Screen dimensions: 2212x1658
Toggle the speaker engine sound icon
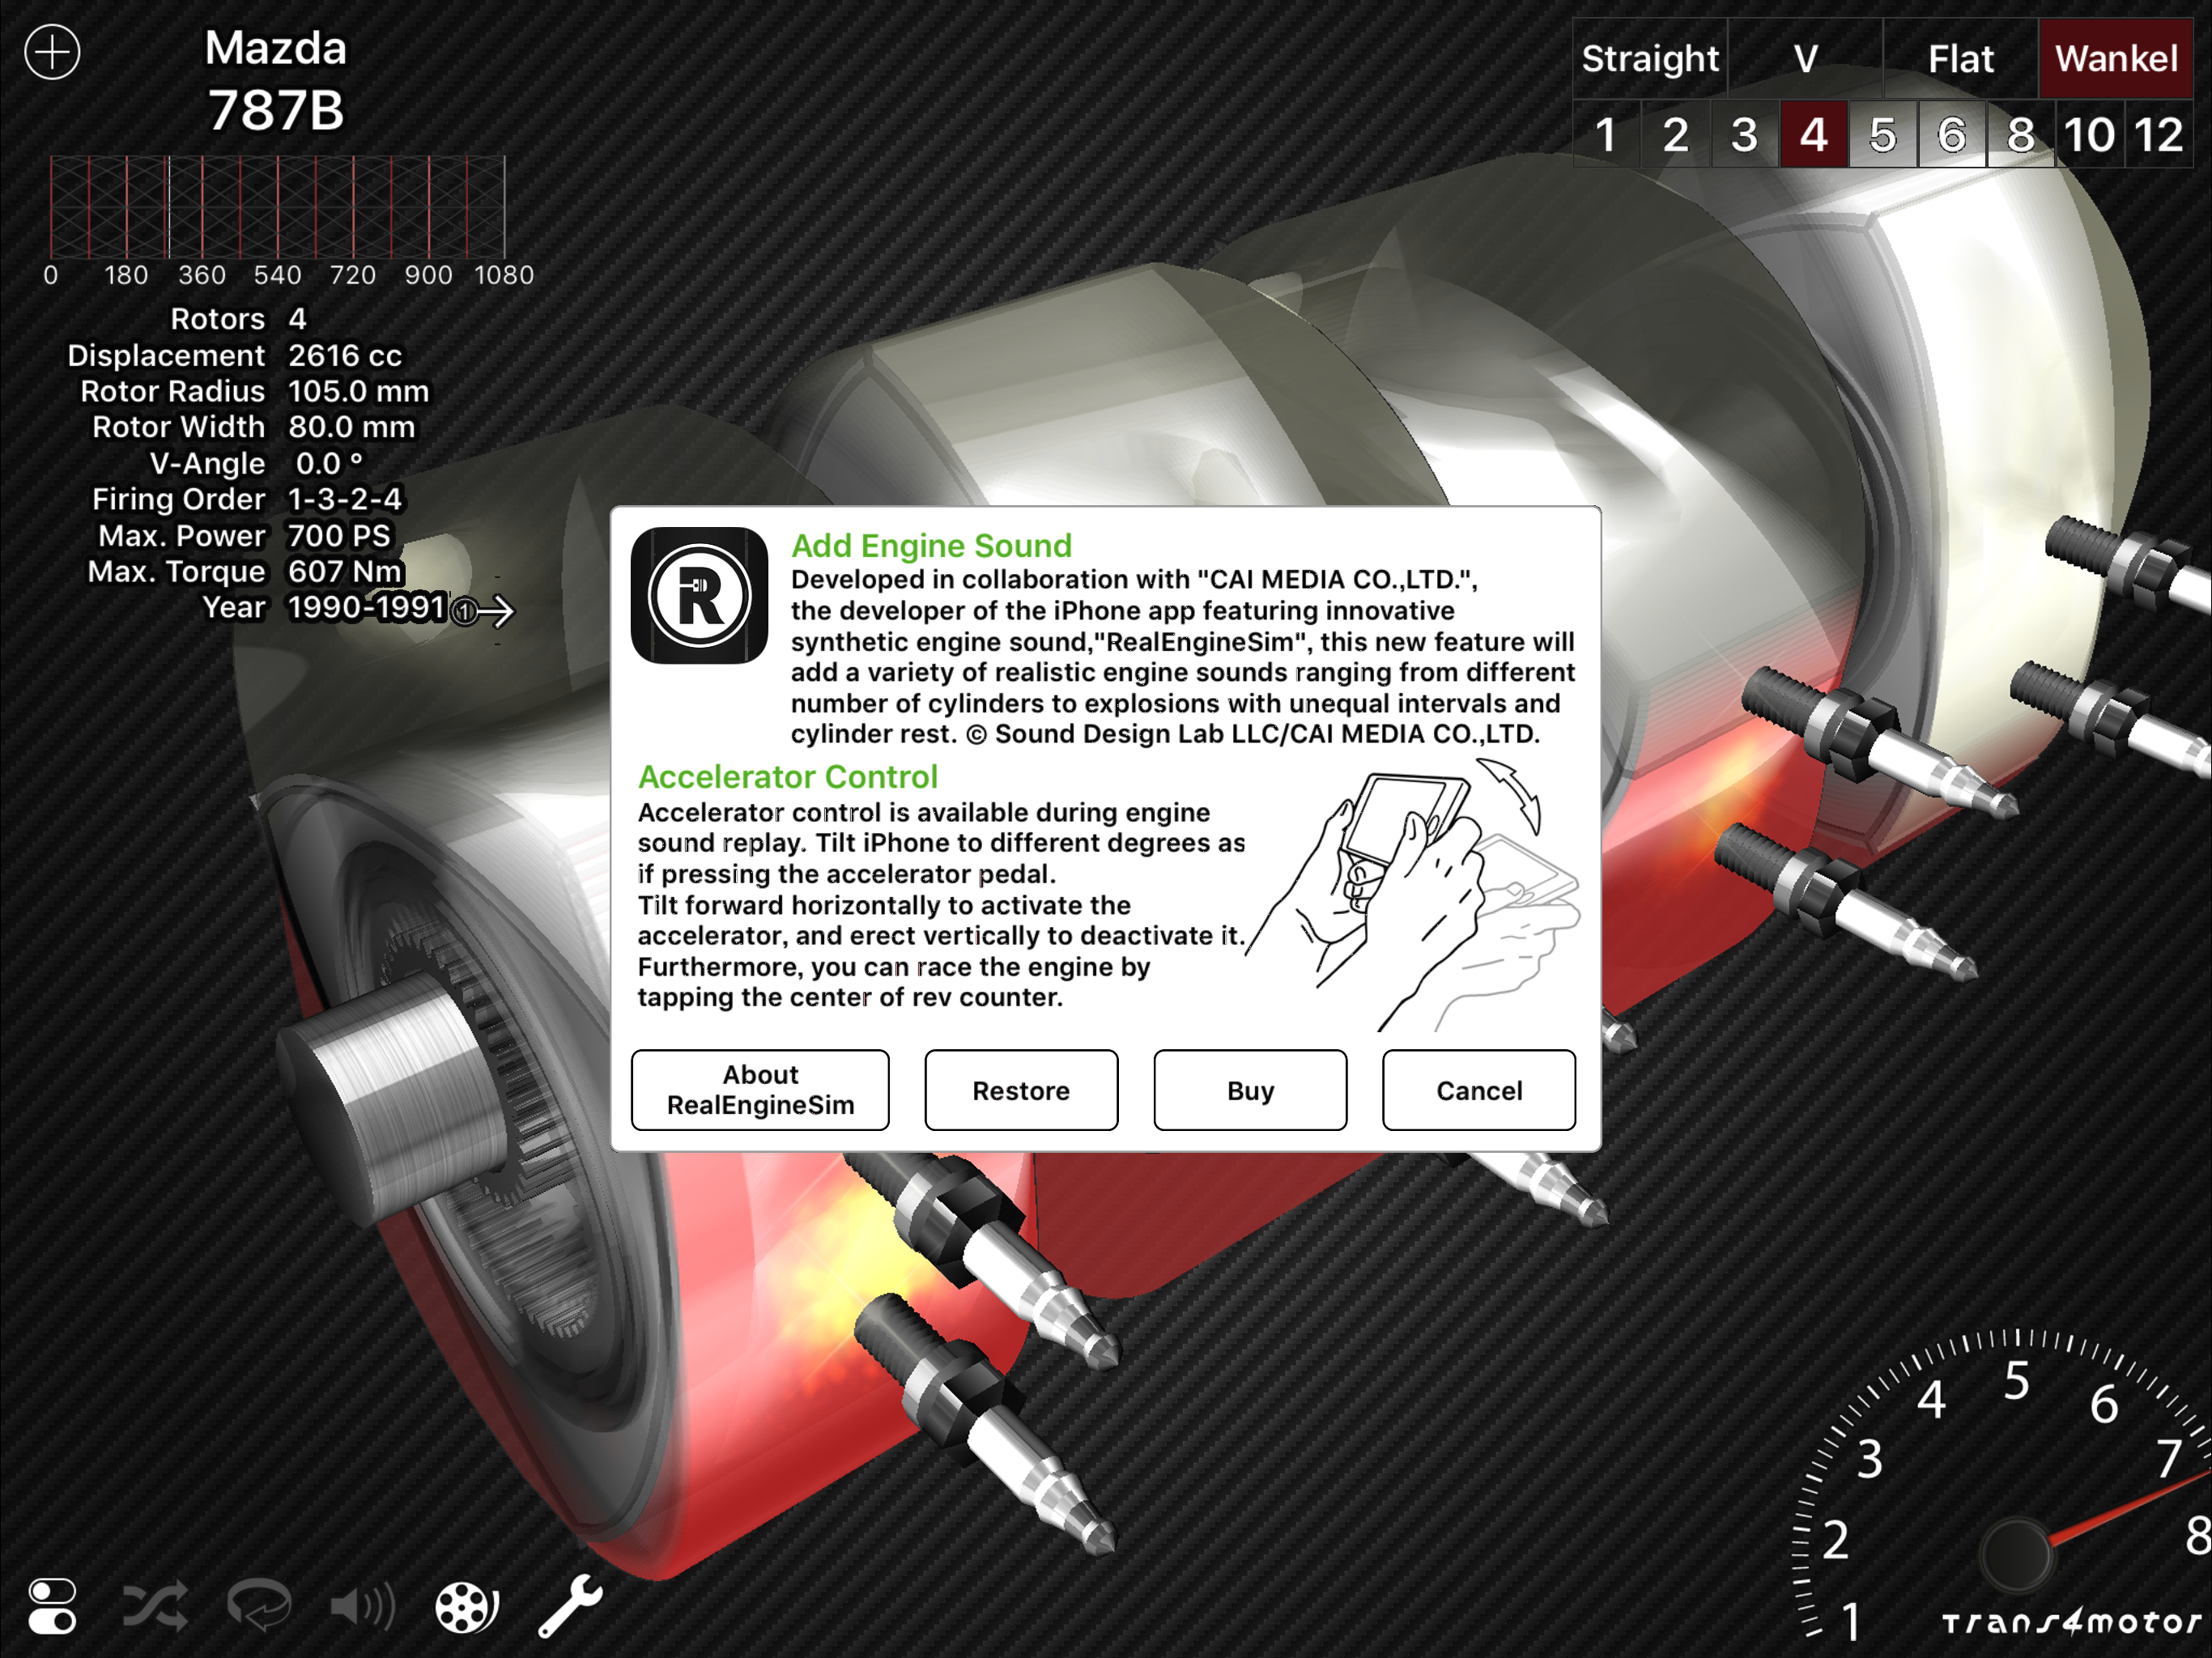pyautogui.click(x=363, y=1606)
